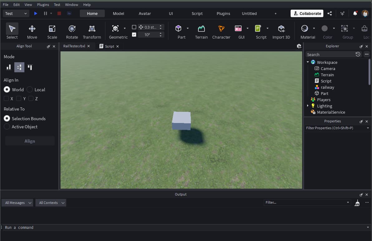372x241 pixels.
Task: Switch to the Model ribbon tab
Action: [x=118, y=13]
